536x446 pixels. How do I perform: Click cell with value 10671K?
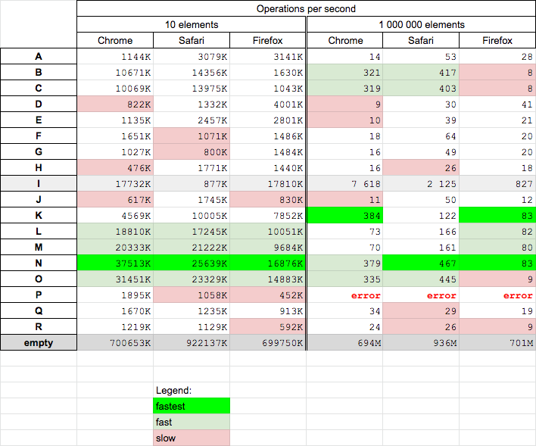tap(115, 72)
